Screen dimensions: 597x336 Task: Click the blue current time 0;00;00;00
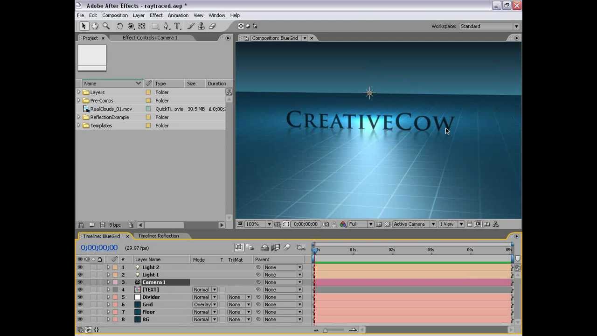(99, 248)
